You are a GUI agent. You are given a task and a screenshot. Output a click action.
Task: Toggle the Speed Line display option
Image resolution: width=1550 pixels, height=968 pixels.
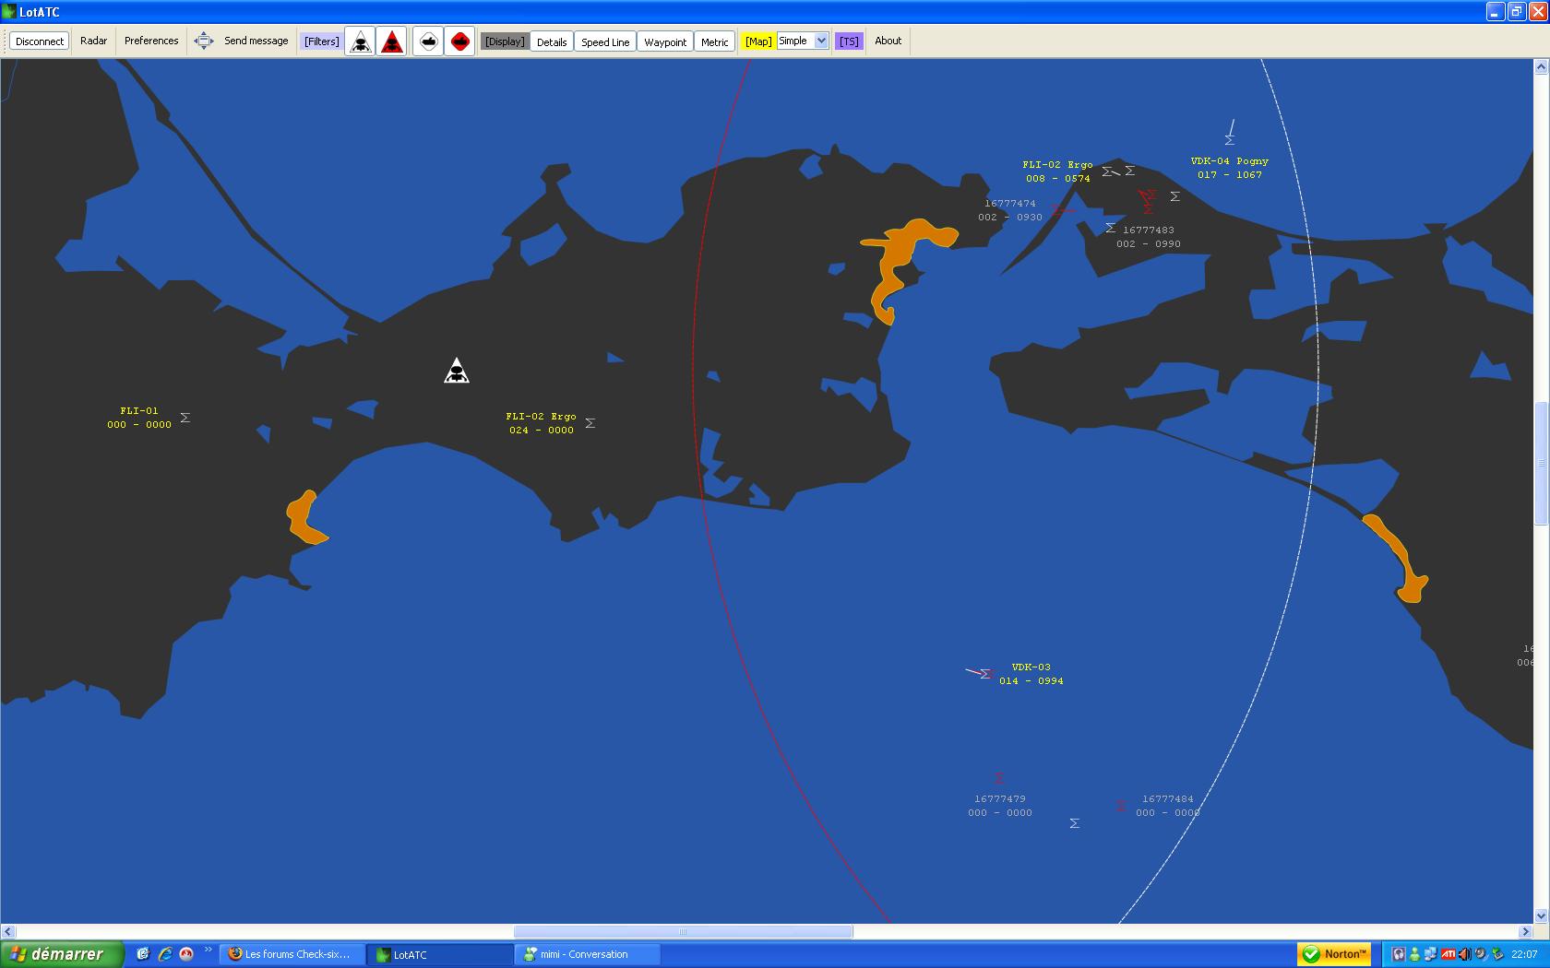(x=605, y=41)
